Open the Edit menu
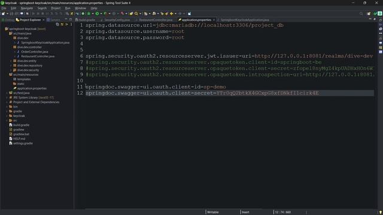 pos(13,8)
